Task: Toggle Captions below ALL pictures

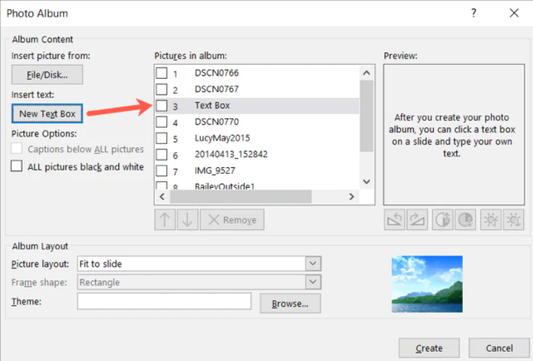Action: 17,149
